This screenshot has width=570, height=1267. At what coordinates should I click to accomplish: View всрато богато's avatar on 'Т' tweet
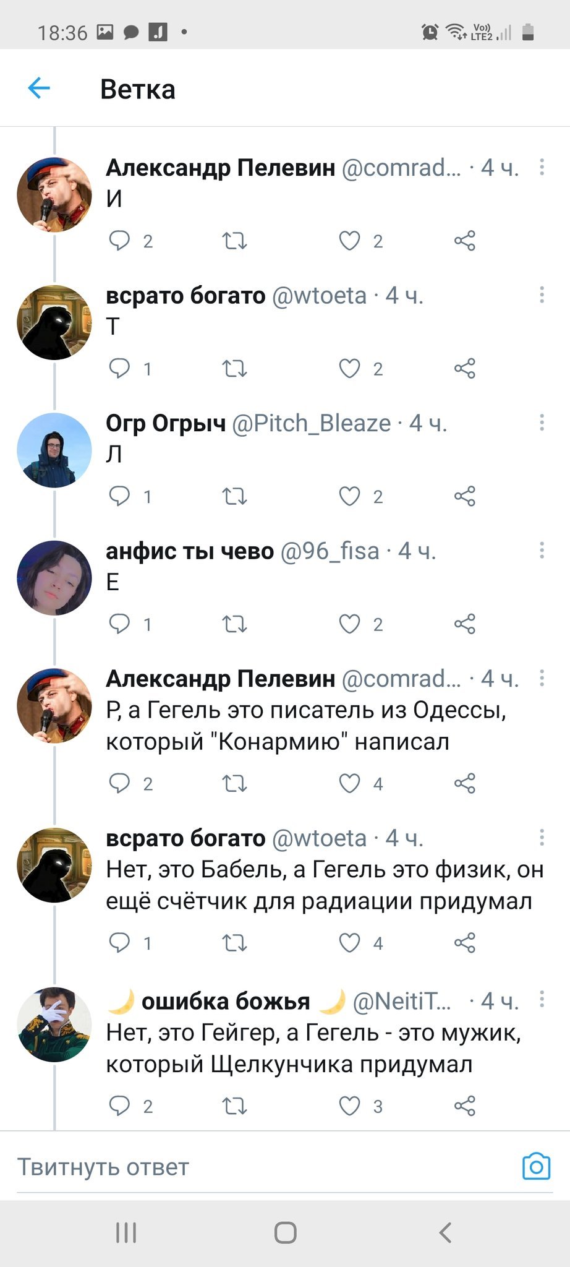tap(54, 322)
